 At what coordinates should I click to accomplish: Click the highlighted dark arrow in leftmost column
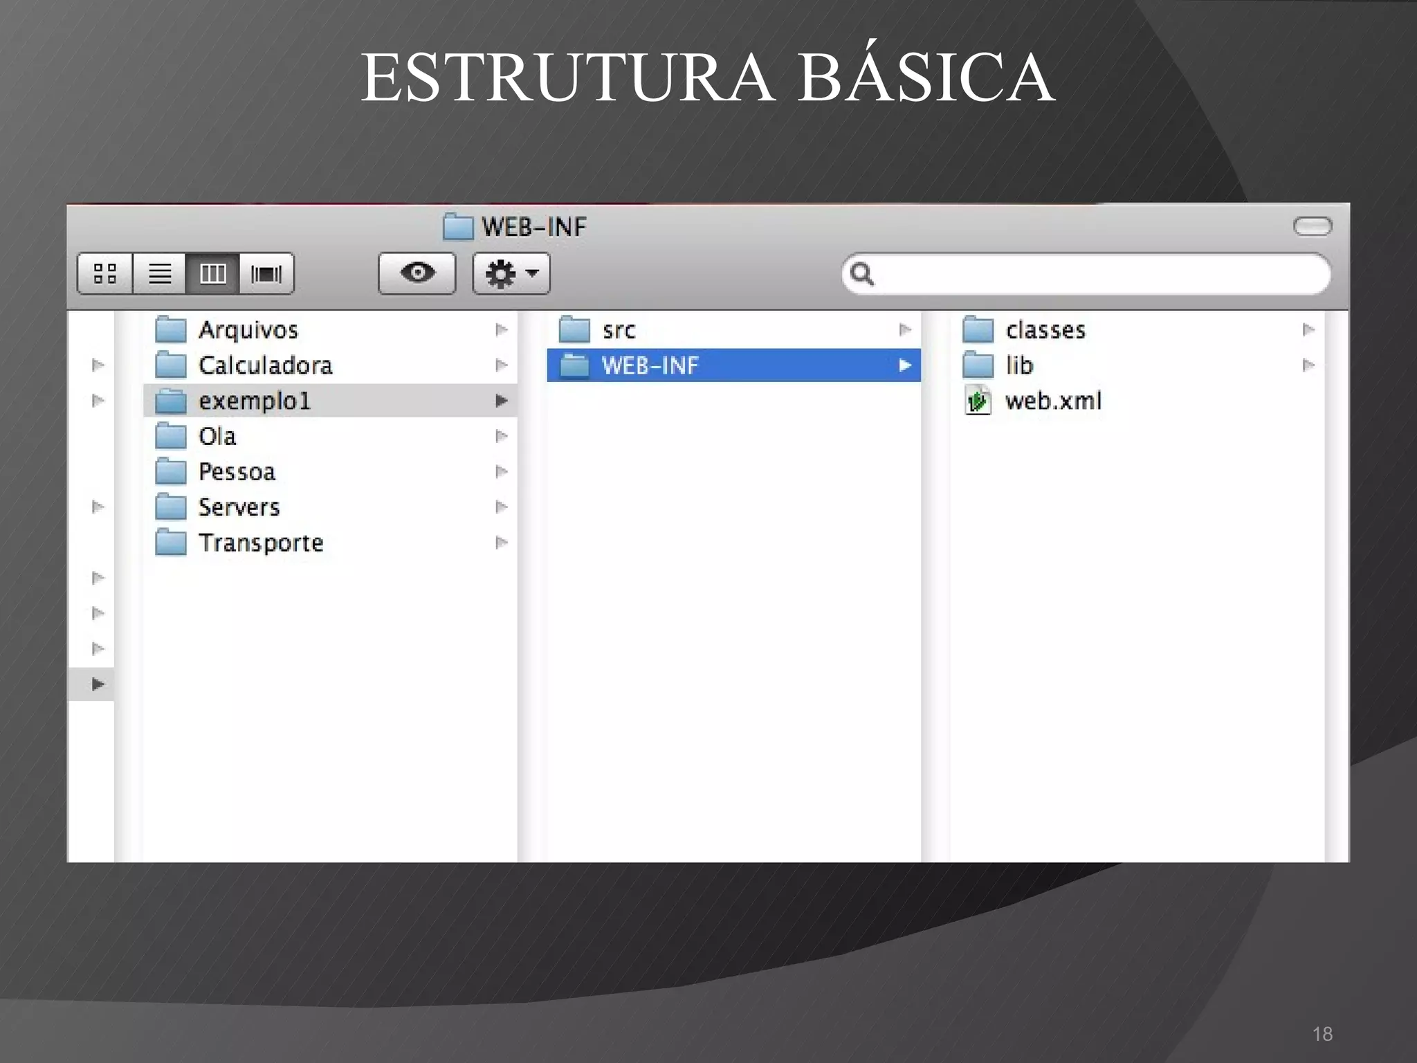coord(98,684)
